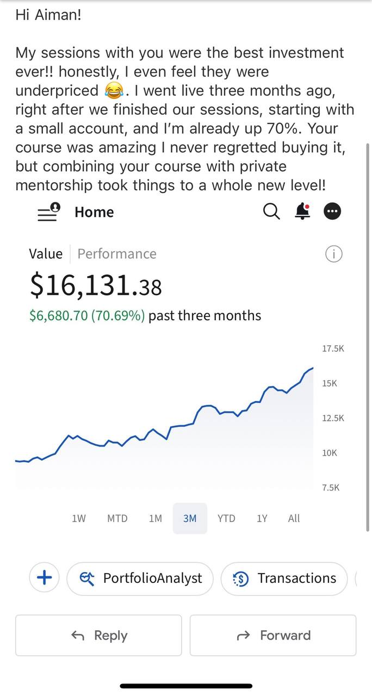
Task: Select the All time range
Action: [x=294, y=518]
